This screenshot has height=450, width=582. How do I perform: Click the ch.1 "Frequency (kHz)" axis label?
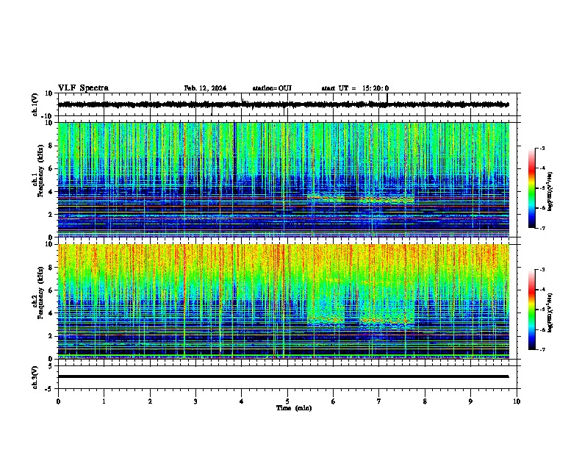click(40, 171)
